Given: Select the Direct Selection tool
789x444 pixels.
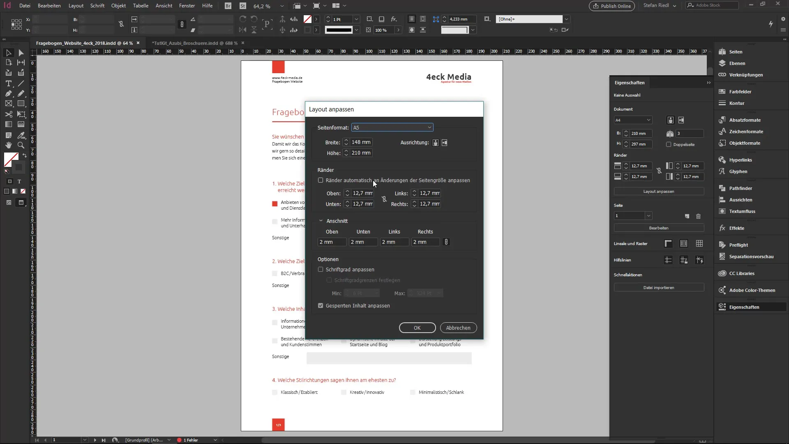Looking at the screenshot, I should (21, 53).
